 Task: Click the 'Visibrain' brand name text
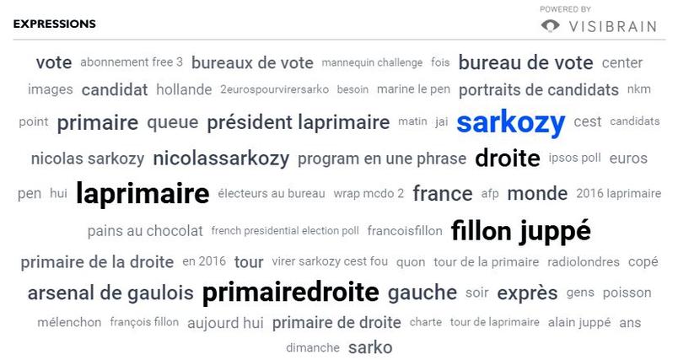pyautogui.click(x=614, y=25)
